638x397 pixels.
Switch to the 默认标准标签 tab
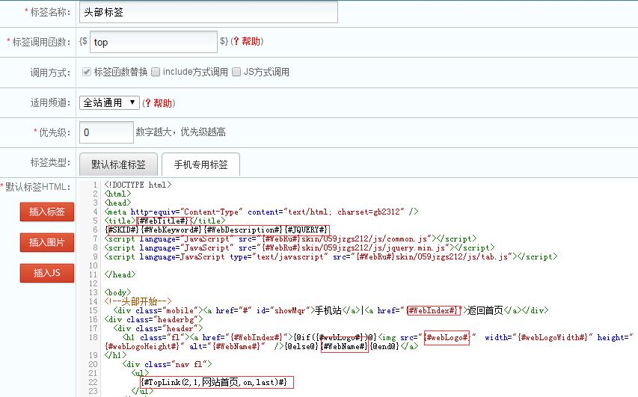click(x=118, y=164)
